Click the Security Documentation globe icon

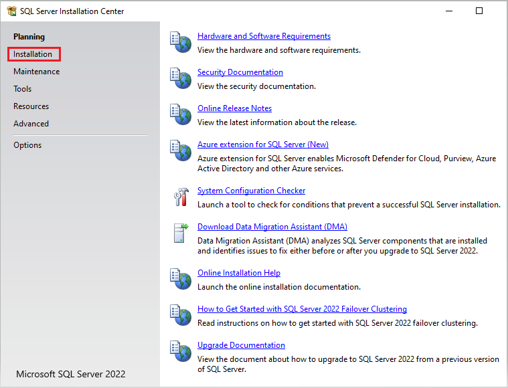coord(181,78)
